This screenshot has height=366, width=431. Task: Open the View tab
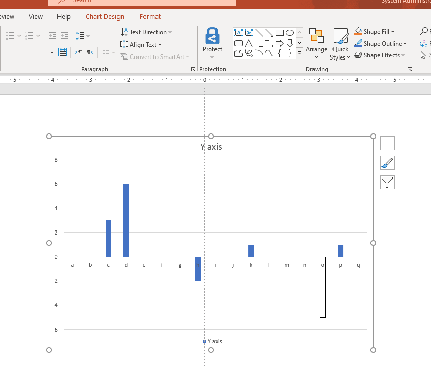(x=35, y=17)
